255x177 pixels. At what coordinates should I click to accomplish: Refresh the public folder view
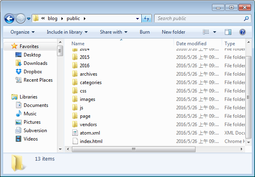(x=147, y=18)
